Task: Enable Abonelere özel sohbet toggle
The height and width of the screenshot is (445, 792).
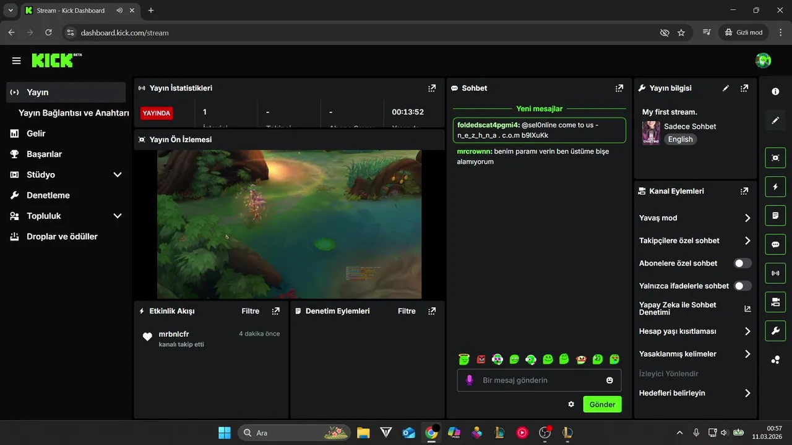Action: coord(742,263)
